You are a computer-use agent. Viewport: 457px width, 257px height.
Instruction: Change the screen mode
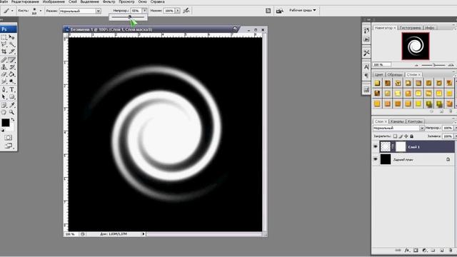(x=9, y=146)
